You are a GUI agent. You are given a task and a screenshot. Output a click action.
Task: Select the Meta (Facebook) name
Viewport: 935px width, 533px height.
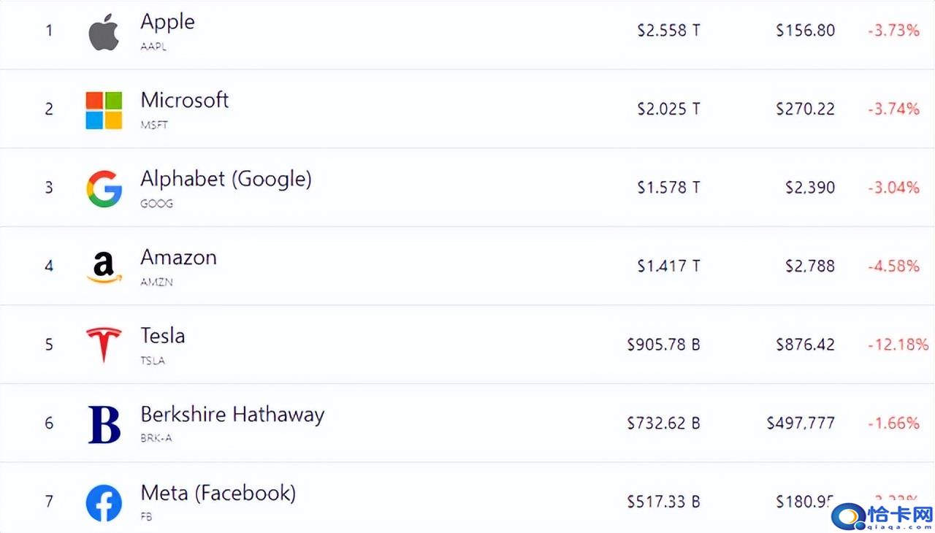[218, 493]
